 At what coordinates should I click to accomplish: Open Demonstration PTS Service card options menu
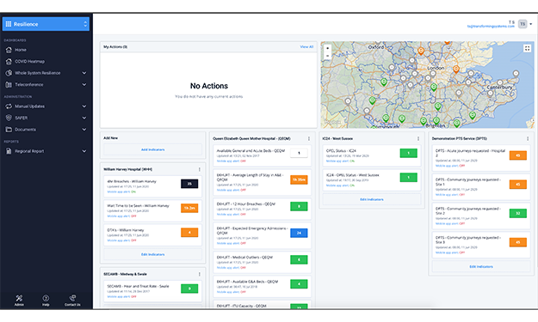528,138
